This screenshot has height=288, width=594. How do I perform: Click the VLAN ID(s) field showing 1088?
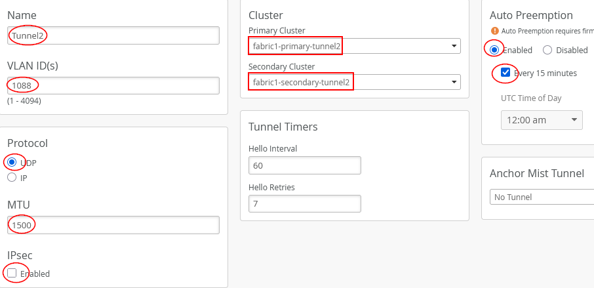(x=113, y=86)
